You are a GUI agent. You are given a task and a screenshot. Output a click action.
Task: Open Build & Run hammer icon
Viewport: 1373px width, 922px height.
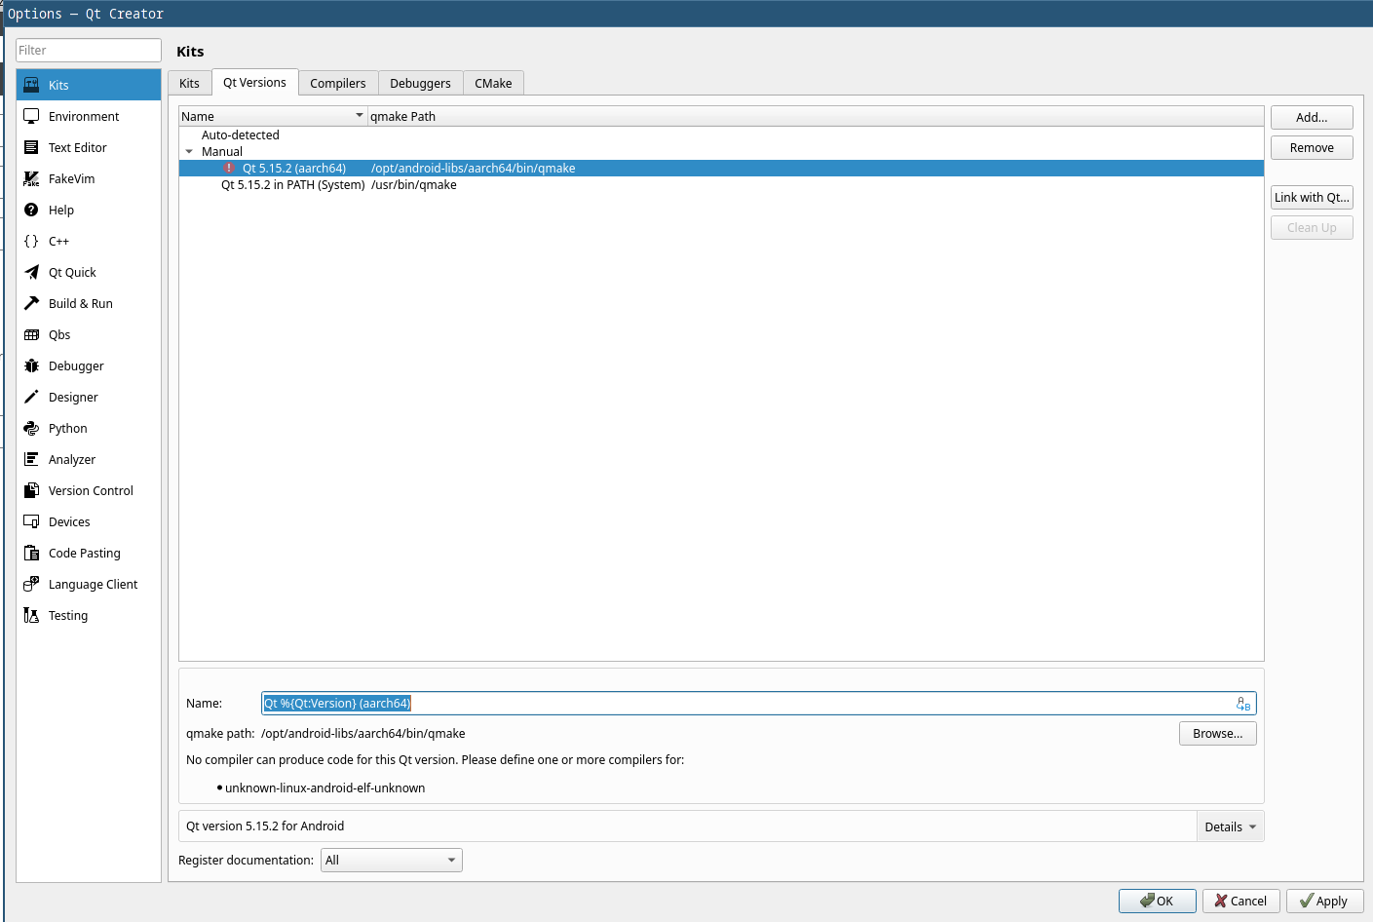tap(31, 303)
